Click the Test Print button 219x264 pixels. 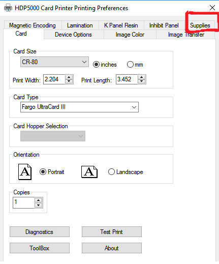(112, 232)
